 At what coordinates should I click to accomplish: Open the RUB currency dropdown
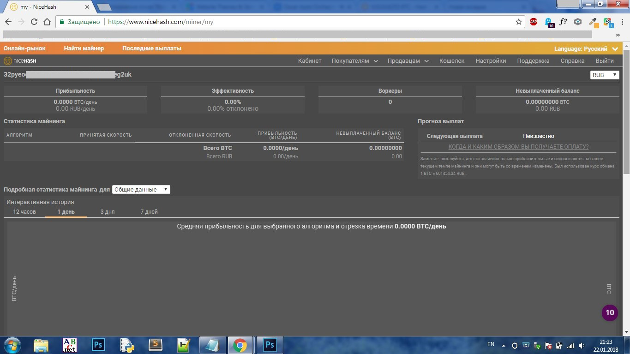(x=605, y=75)
